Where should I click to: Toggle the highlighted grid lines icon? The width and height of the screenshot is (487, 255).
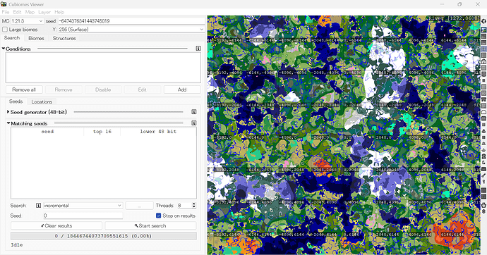[x=483, y=49]
